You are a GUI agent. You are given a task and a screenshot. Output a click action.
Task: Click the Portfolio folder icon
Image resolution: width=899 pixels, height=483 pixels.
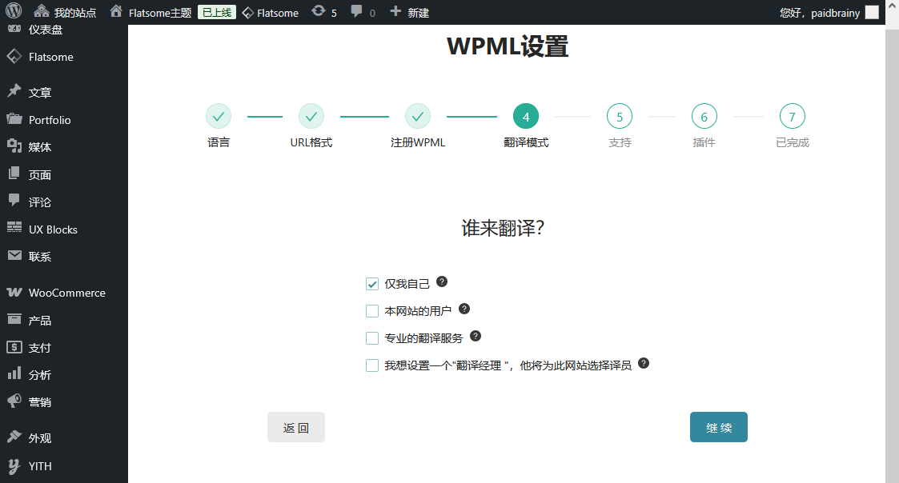tap(14, 118)
